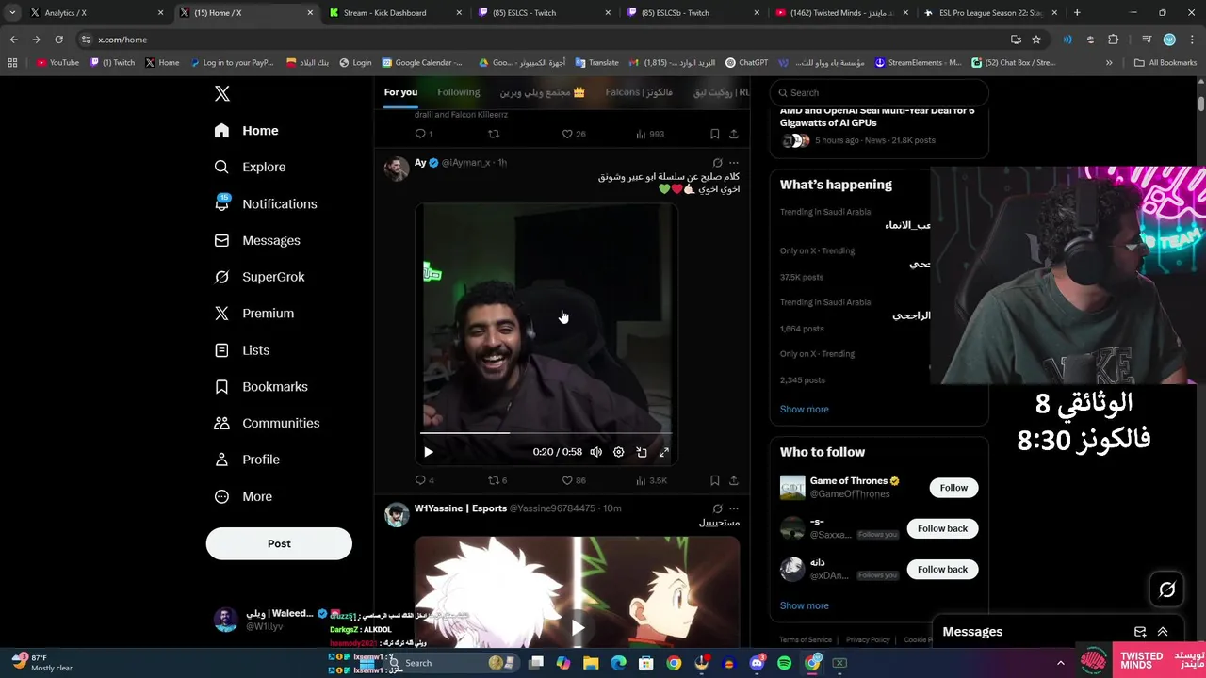Image resolution: width=1206 pixels, height=678 pixels.
Task: Open YouTube bookmark
Action: [x=57, y=63]
